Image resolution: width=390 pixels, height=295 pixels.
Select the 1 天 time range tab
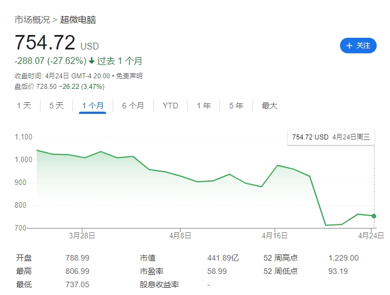pyautogui.click(x=24, y=106)
